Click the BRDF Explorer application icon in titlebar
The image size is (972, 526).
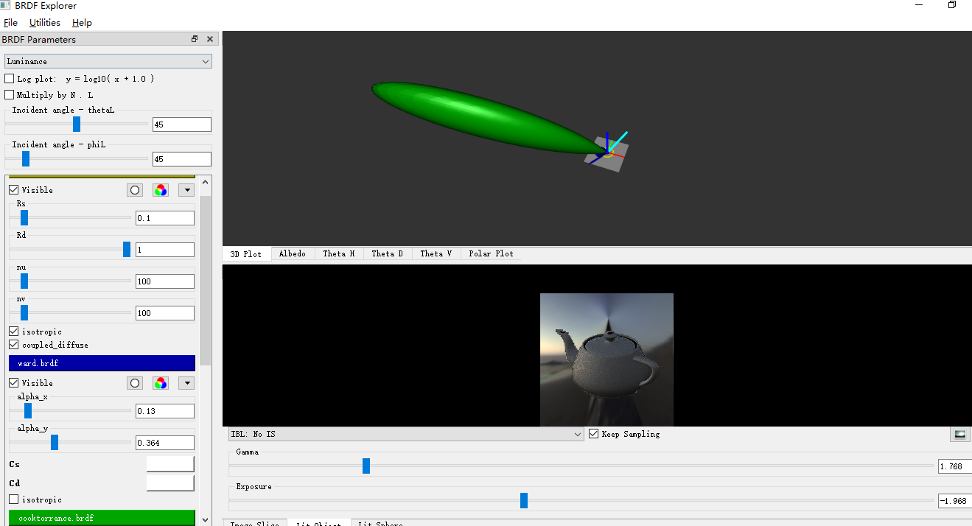7,6
